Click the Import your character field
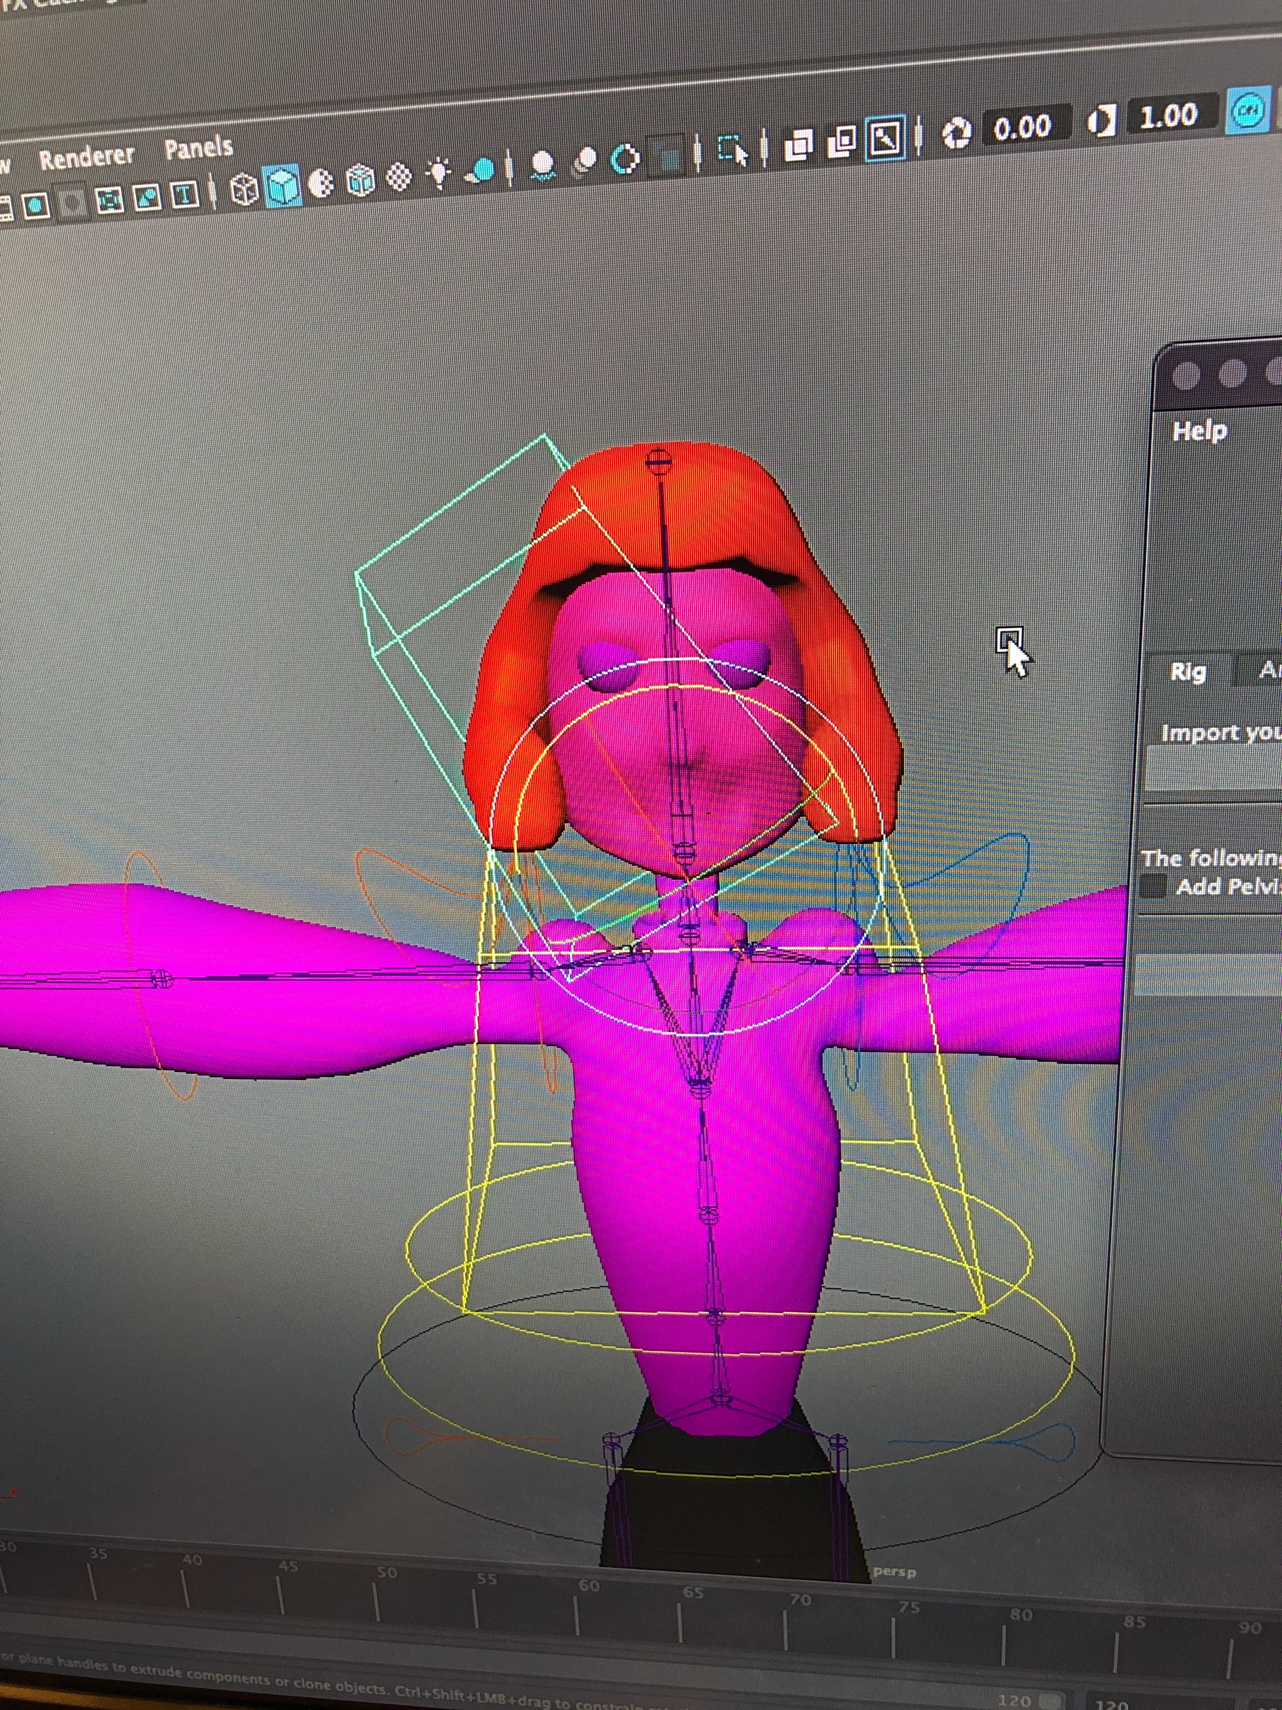This screenshot has width=1282, height=1710. coord(1213,768)
